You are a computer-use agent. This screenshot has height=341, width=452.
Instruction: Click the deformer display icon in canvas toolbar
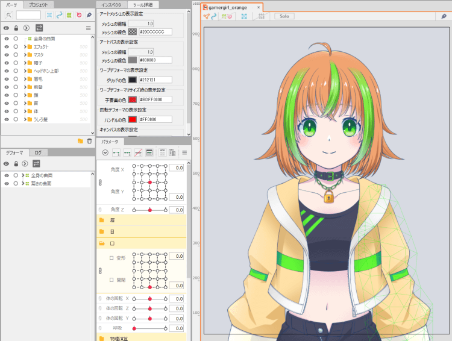click(227, 16)
